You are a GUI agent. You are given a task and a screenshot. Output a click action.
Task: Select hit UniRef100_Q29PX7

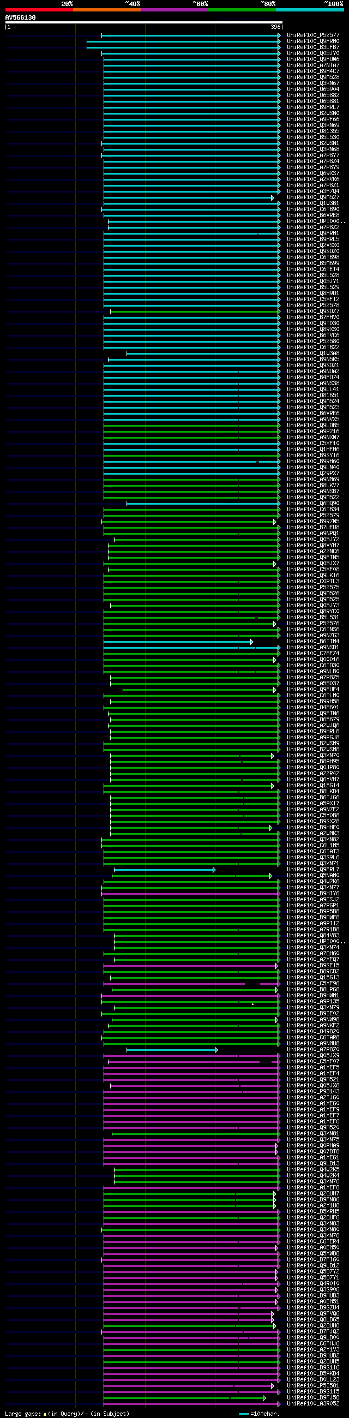[312, 474]
